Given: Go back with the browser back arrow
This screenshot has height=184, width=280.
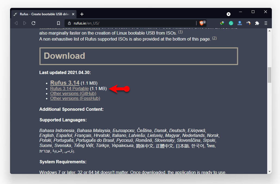Looking at the screenshot, I should pos(16,23).
